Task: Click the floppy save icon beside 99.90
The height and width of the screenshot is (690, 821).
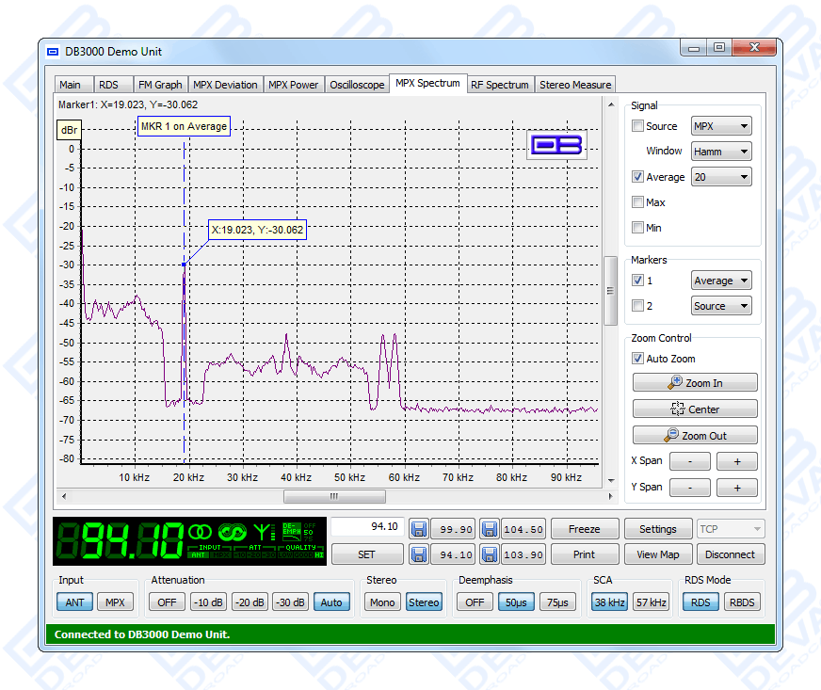Action: (419, 529)
